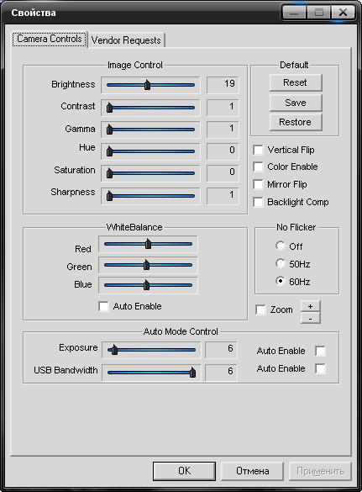362x492 pixels.
Task: Enable Backlight Comp checkbox
Action: 258,202
